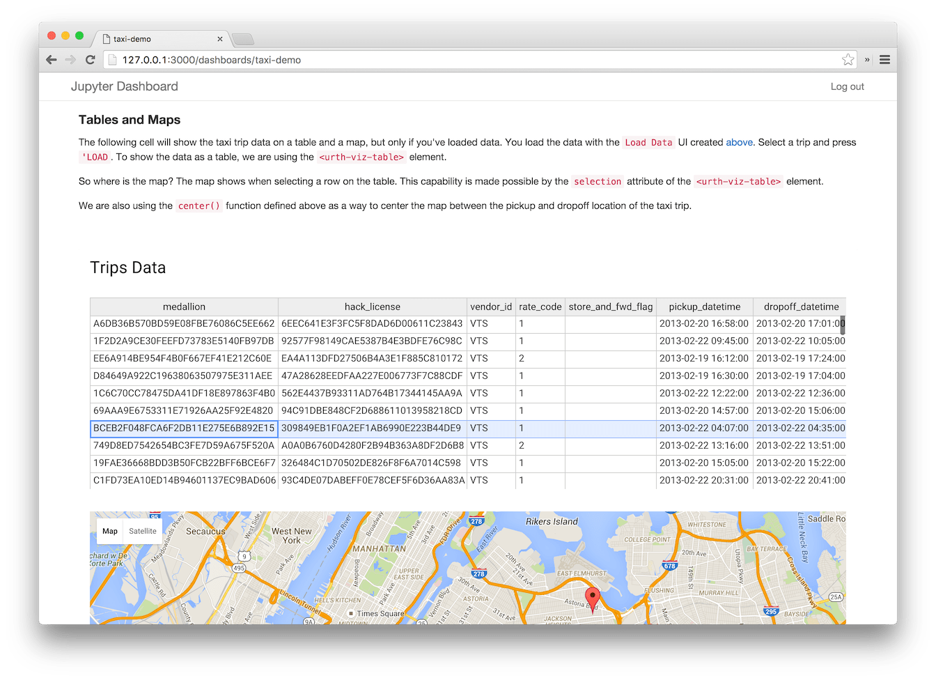
Task: Switch the map to Satellite view
Action: click(142, 531)
